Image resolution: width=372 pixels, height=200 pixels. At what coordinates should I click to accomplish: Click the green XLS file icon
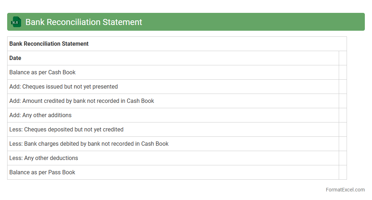point(16,22)
